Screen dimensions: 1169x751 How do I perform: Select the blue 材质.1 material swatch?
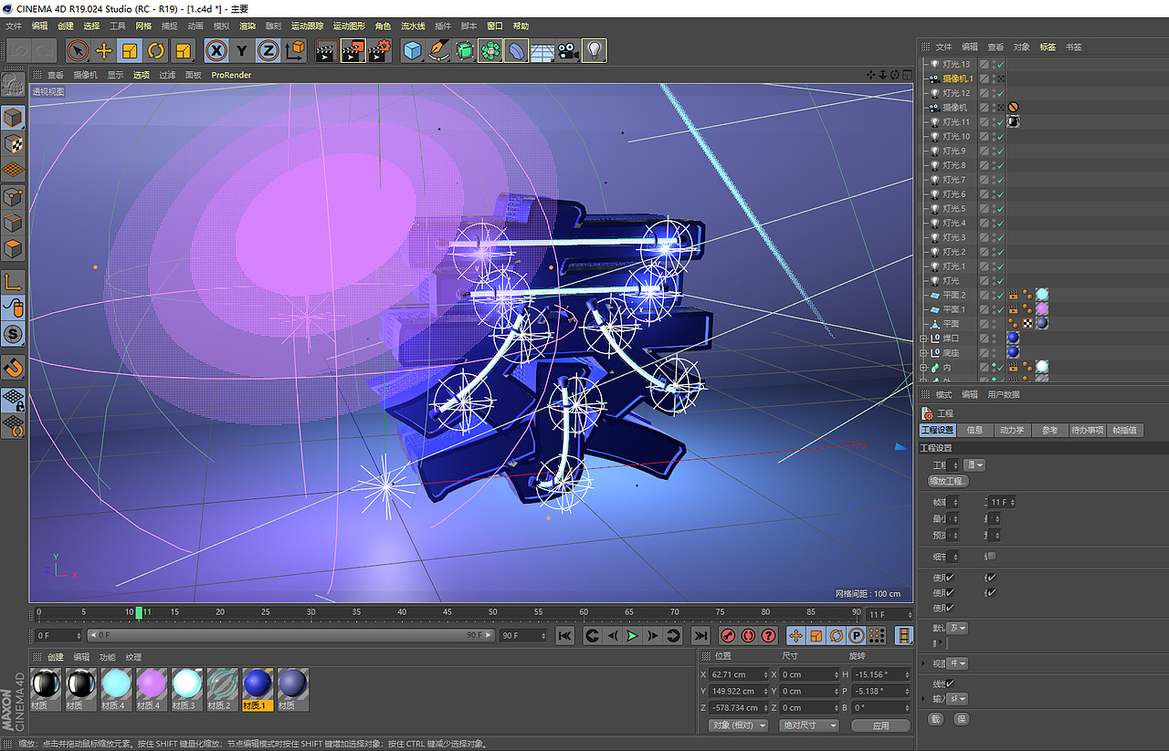point(258,689)
